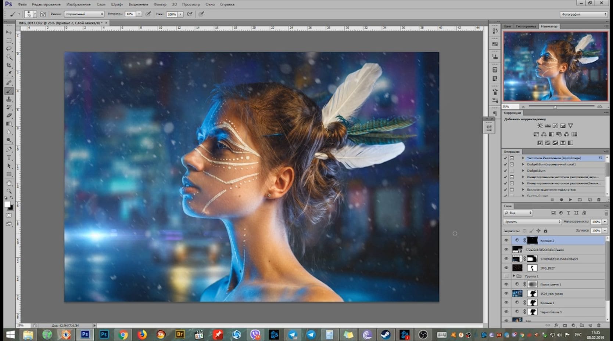Hide the Поиск цвета 1 layer
The image size is (613, 341).
pos(506,284)
